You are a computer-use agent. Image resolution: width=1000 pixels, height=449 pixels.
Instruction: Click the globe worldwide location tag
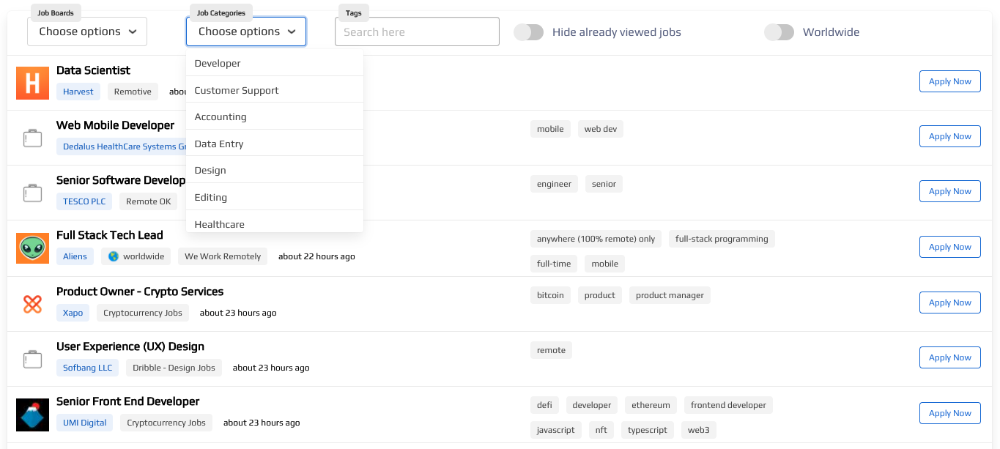[136, 256]
